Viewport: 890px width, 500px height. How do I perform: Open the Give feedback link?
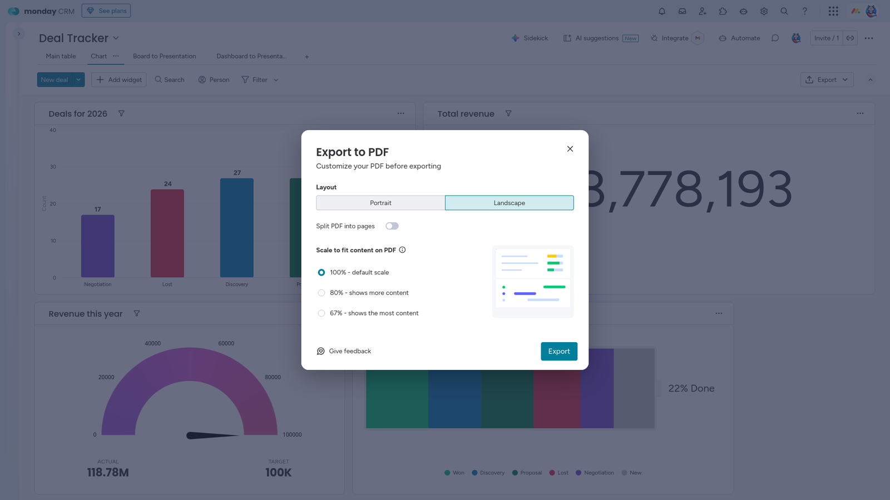350,351
